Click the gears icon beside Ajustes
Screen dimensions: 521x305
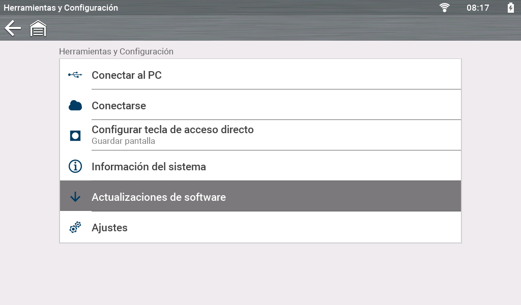click(75, 227)
